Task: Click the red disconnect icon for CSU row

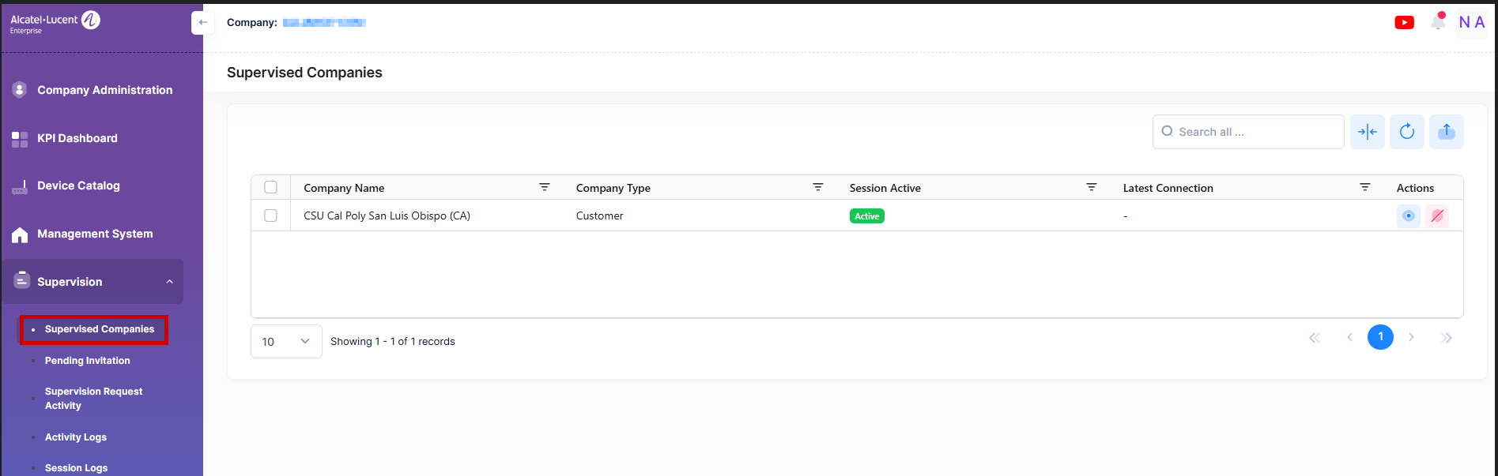Action: point(1436,216)
